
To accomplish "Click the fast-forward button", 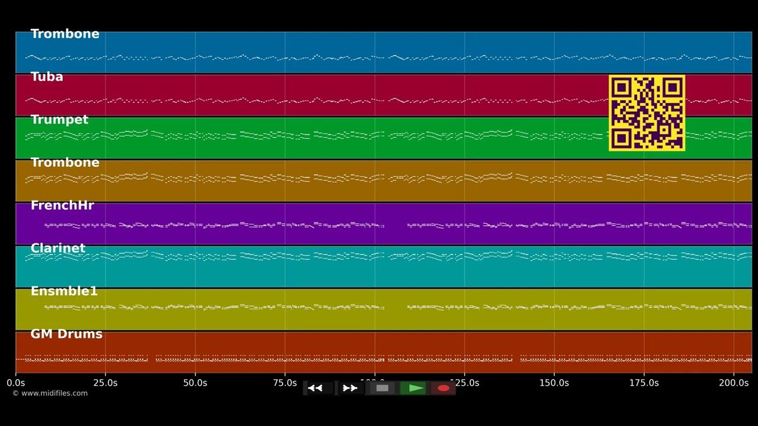I will point(351,388).
